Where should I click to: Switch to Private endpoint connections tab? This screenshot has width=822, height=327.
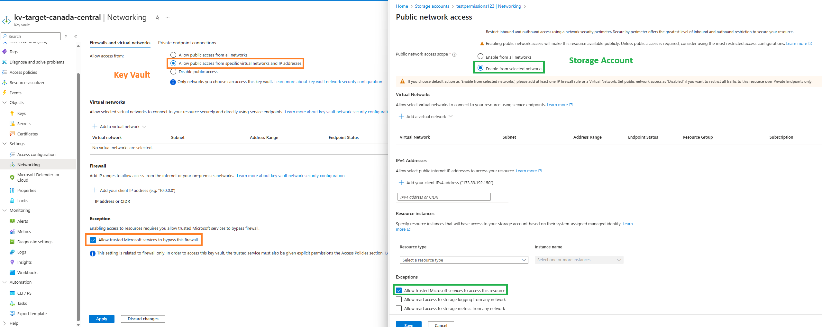point(187,43)
